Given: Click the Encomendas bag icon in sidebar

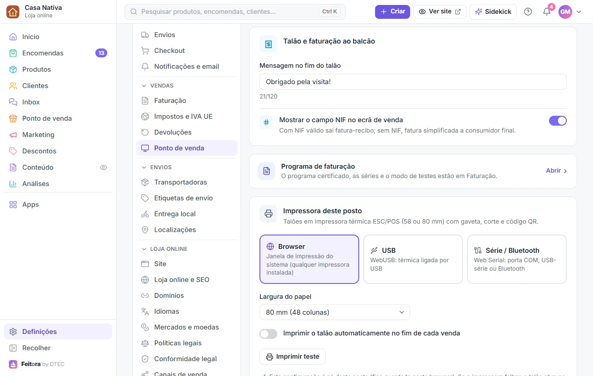Looking at the screenshot, I should [13, 53].
